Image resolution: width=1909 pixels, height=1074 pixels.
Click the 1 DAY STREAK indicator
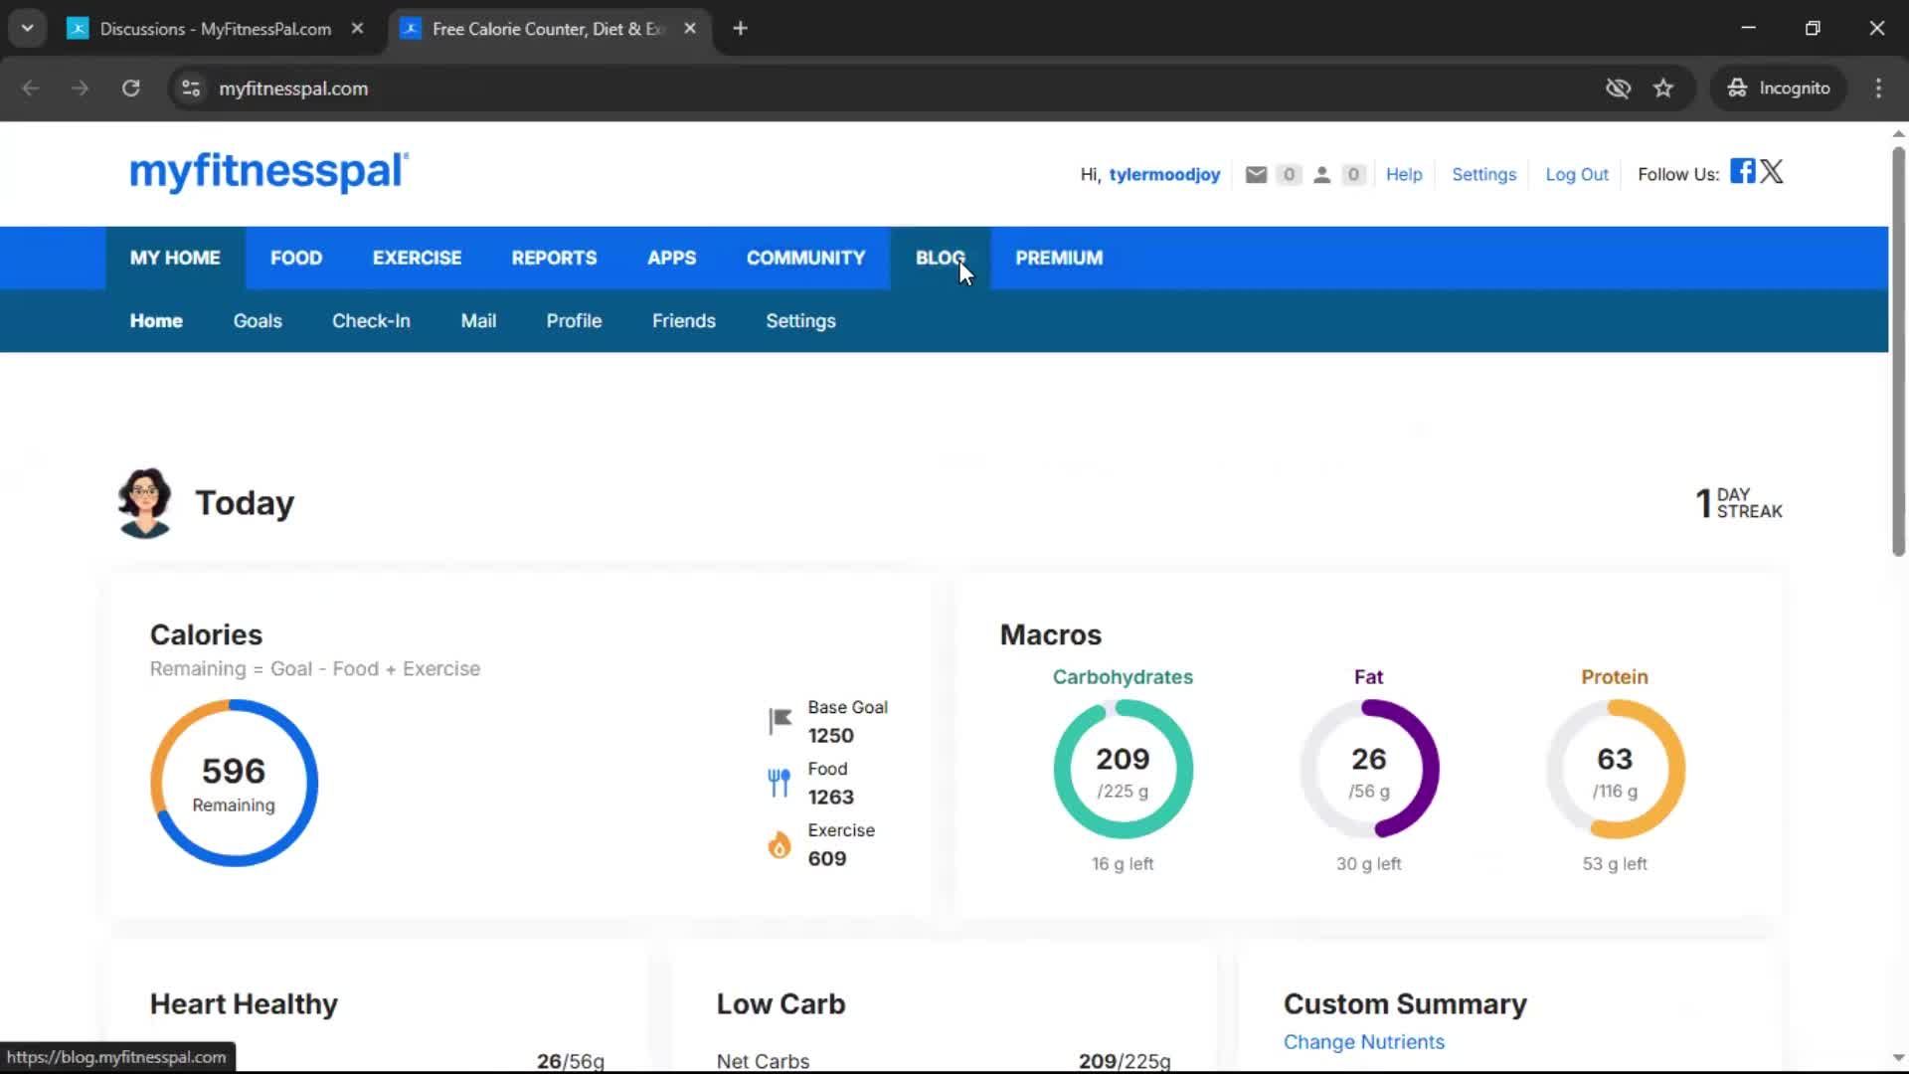point(1739,503)
